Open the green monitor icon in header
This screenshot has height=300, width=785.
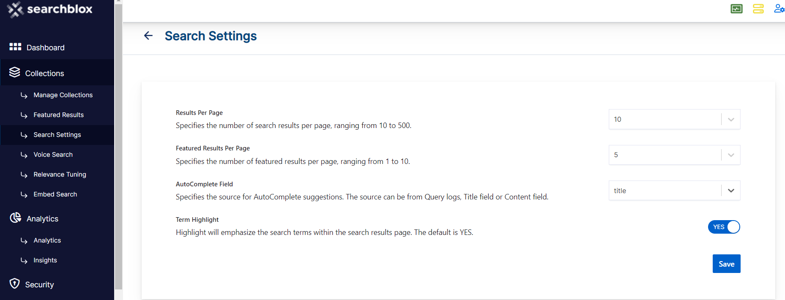[x=736, y=9]
